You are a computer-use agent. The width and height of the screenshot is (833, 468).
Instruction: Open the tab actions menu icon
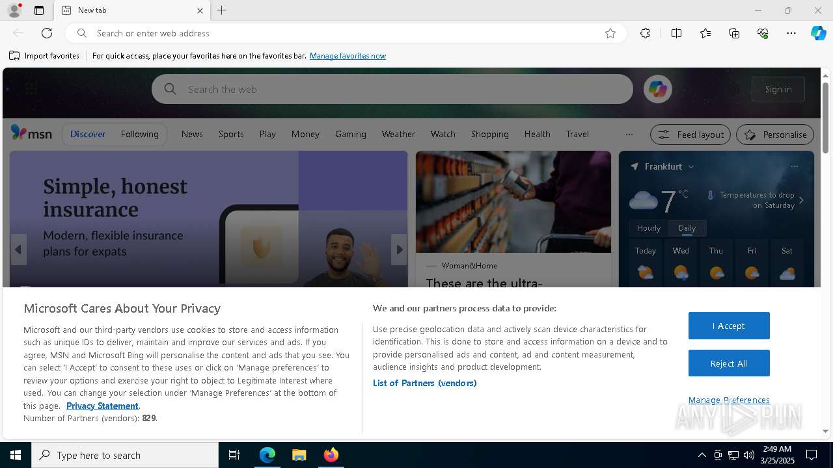click(39, 10)
